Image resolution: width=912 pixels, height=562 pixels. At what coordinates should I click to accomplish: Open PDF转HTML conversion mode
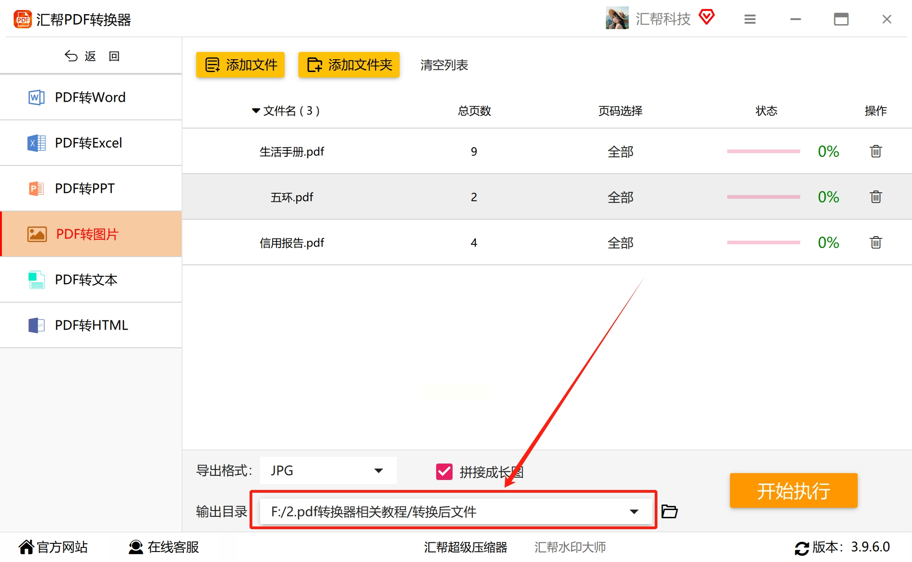(91, 325)
